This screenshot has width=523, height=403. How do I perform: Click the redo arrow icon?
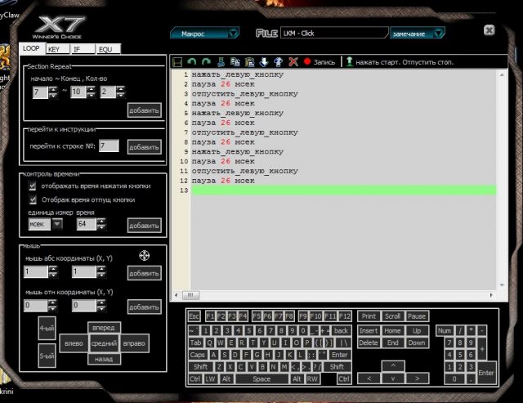click(206, 61)
